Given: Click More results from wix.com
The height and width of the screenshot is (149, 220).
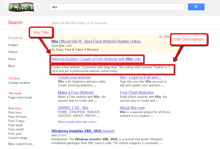Looking at the screenshot, I should pyautogui.click(x=77, y=122).
